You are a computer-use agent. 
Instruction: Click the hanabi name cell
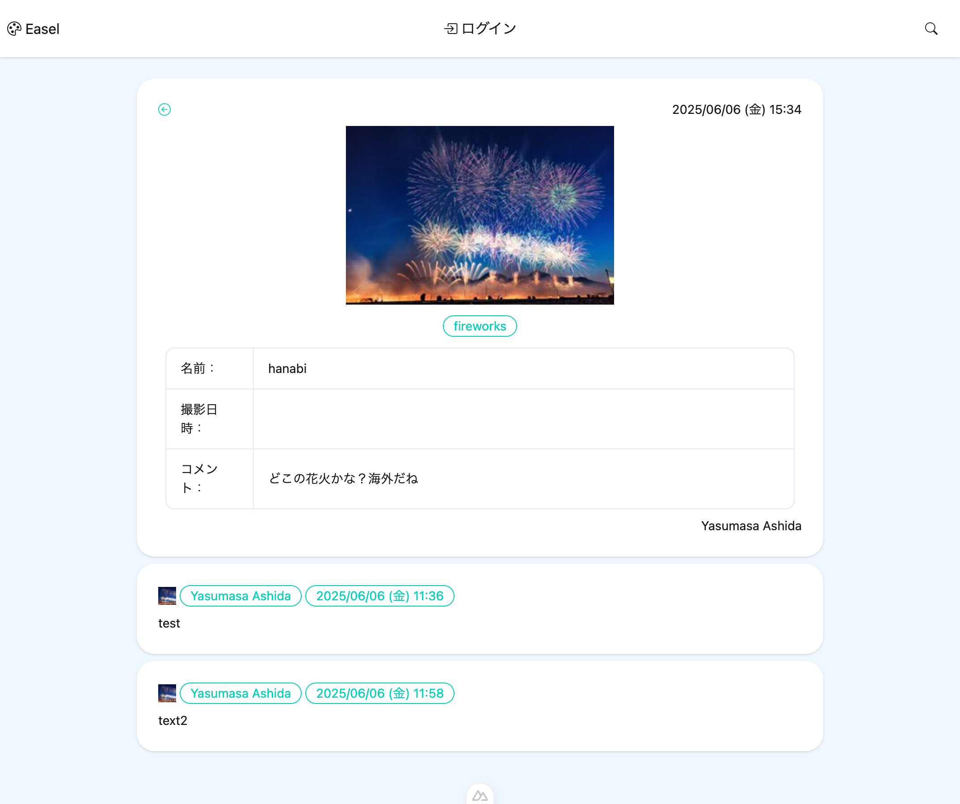click(x=287, y=368)
